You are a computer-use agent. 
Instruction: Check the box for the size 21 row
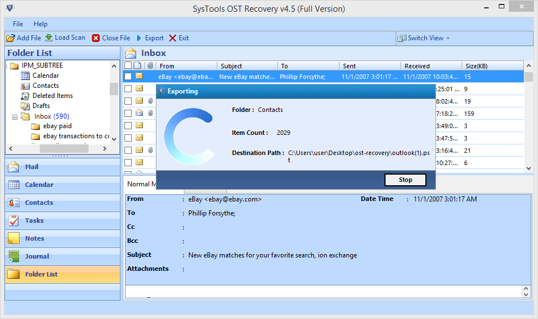pyautogui.click(x=128, y=151)
